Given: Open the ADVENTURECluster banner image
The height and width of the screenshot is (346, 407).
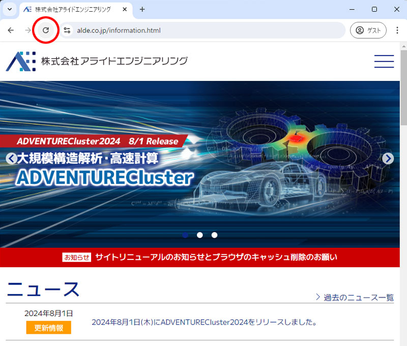Looking at the screenshot, I should point(200,164).
